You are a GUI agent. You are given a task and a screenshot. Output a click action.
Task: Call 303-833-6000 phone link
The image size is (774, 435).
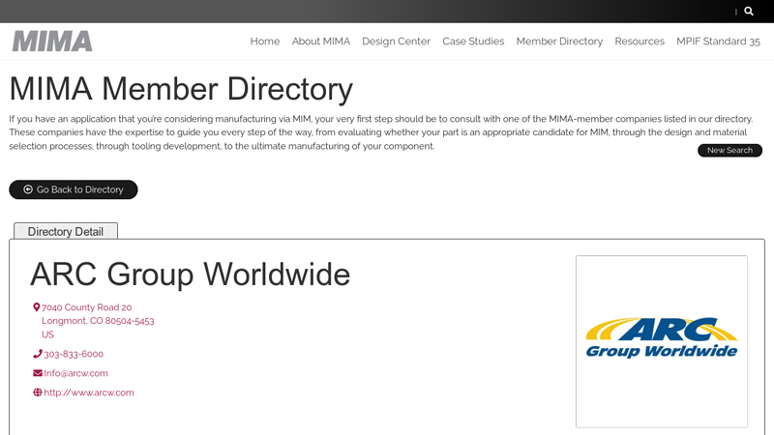tap(74, 354)
